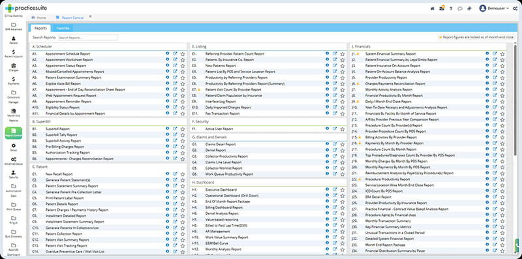
Task: Favorite the Billing Dashboard Report star
Action: click(342, 208)
